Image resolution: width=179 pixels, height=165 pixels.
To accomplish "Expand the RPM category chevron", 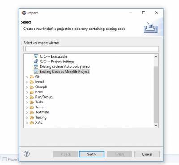I will 27,92.
